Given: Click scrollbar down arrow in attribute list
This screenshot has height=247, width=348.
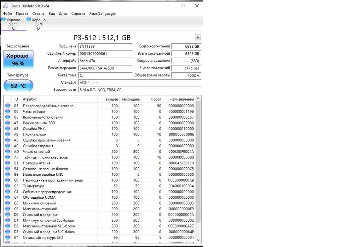Looking at the screenshot, I should click(198, 240).
